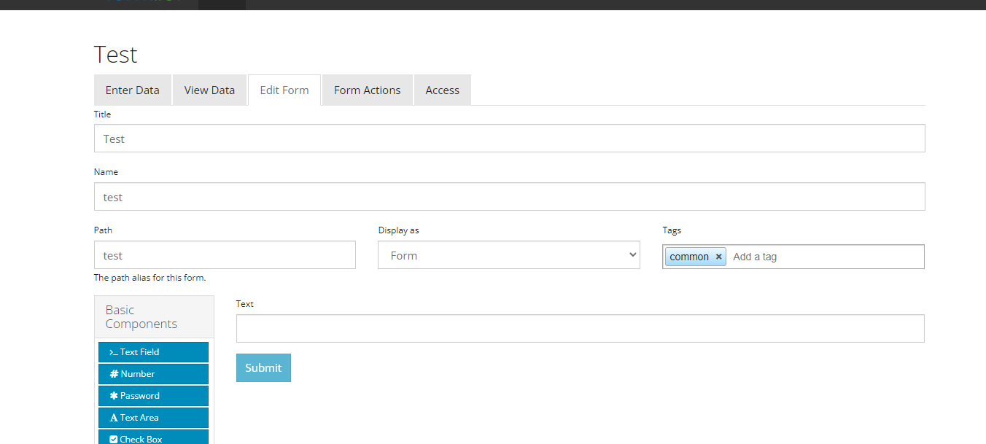986x444 pixels.
Task: Remove the common tag
Action: pos(718,257)
